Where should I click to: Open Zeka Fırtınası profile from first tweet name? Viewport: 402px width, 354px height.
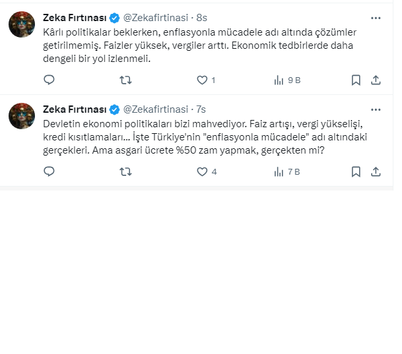[74, 18]
